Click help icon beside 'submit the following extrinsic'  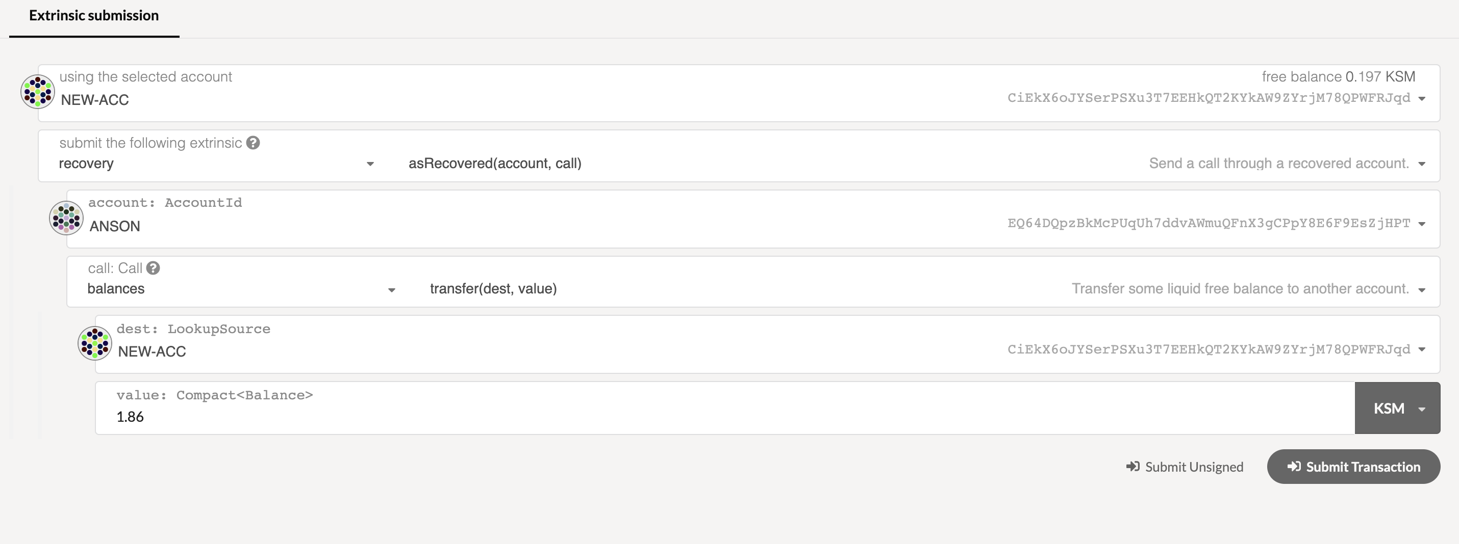[253, 143]
